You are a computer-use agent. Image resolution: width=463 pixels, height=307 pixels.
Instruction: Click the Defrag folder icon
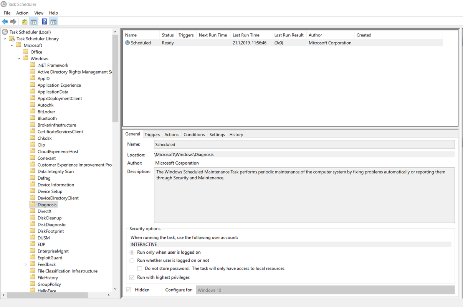[x=33, y=178]
